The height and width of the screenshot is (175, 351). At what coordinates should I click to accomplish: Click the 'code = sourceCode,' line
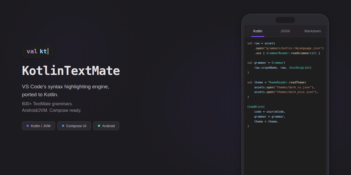point(270,112)
